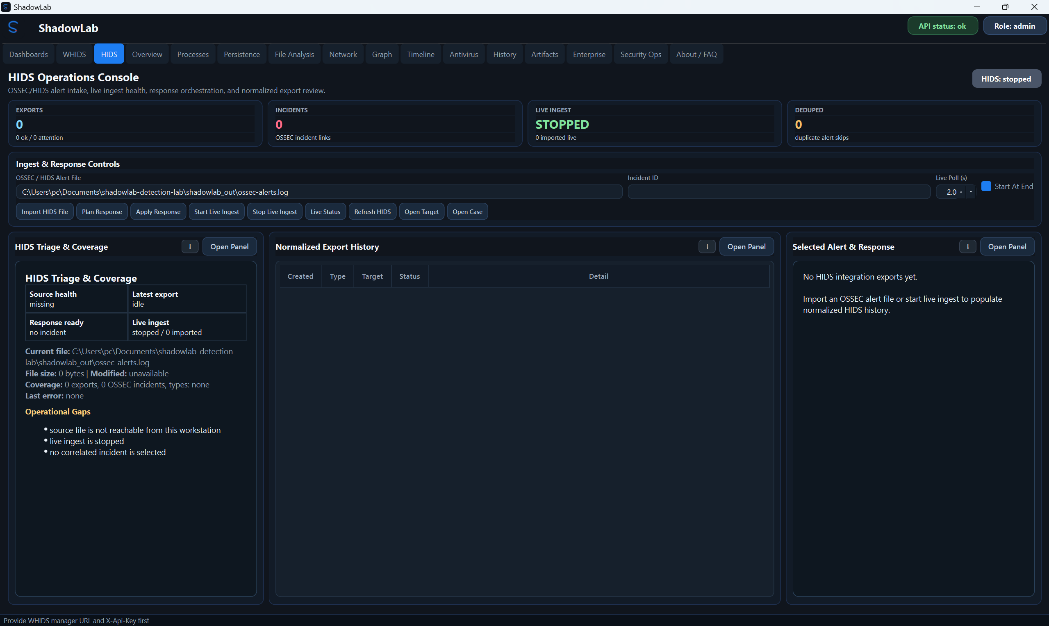Click the Detail column header
Image resolution: width=1049 pixels, height=626 pixels.
(x=598, y=276)
